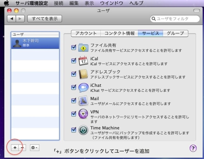Open the gear action dropdown menu
Image resolution: width=204 pixels, height=159 pixels.
pyautogui.click(x=34, y=148)
